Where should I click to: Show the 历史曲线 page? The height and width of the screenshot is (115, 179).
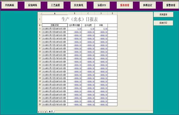[78, 5]
